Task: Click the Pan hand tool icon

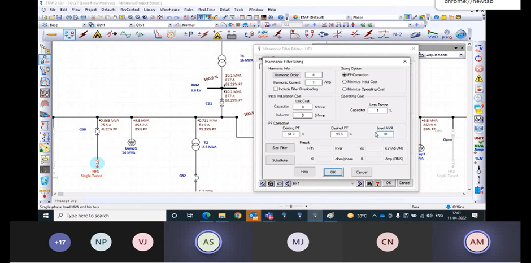Action: (115, 17)
